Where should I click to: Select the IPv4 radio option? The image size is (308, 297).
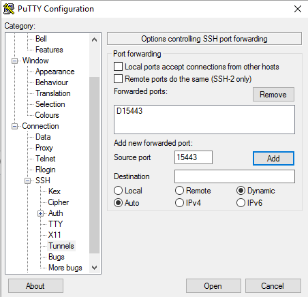(179, 203)
